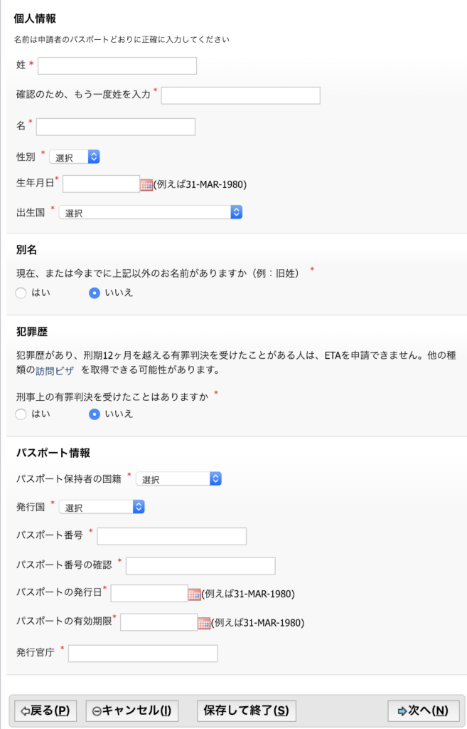This screenshot has width=467, height=729.
Task: Open calendar icon for パスポートの有効期限
Action: pyautogui.click(x=204, y=624)
